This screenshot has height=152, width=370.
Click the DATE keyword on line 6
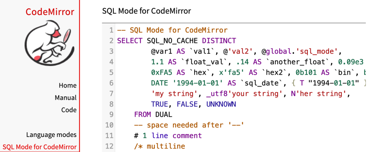click(159, 83)
